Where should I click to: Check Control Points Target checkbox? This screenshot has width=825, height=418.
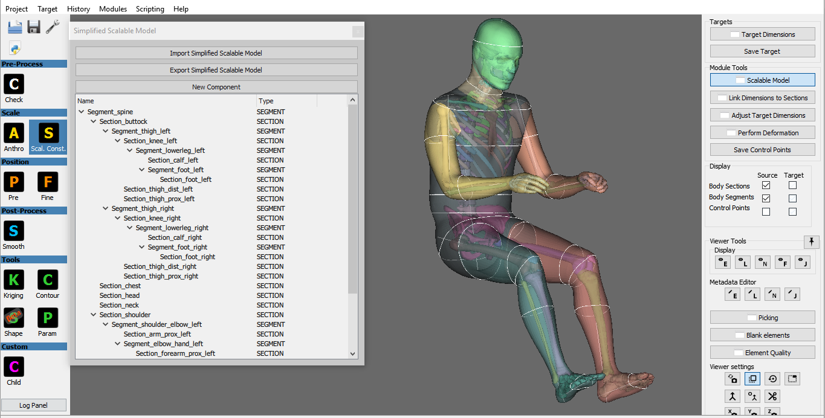[793, 211]
